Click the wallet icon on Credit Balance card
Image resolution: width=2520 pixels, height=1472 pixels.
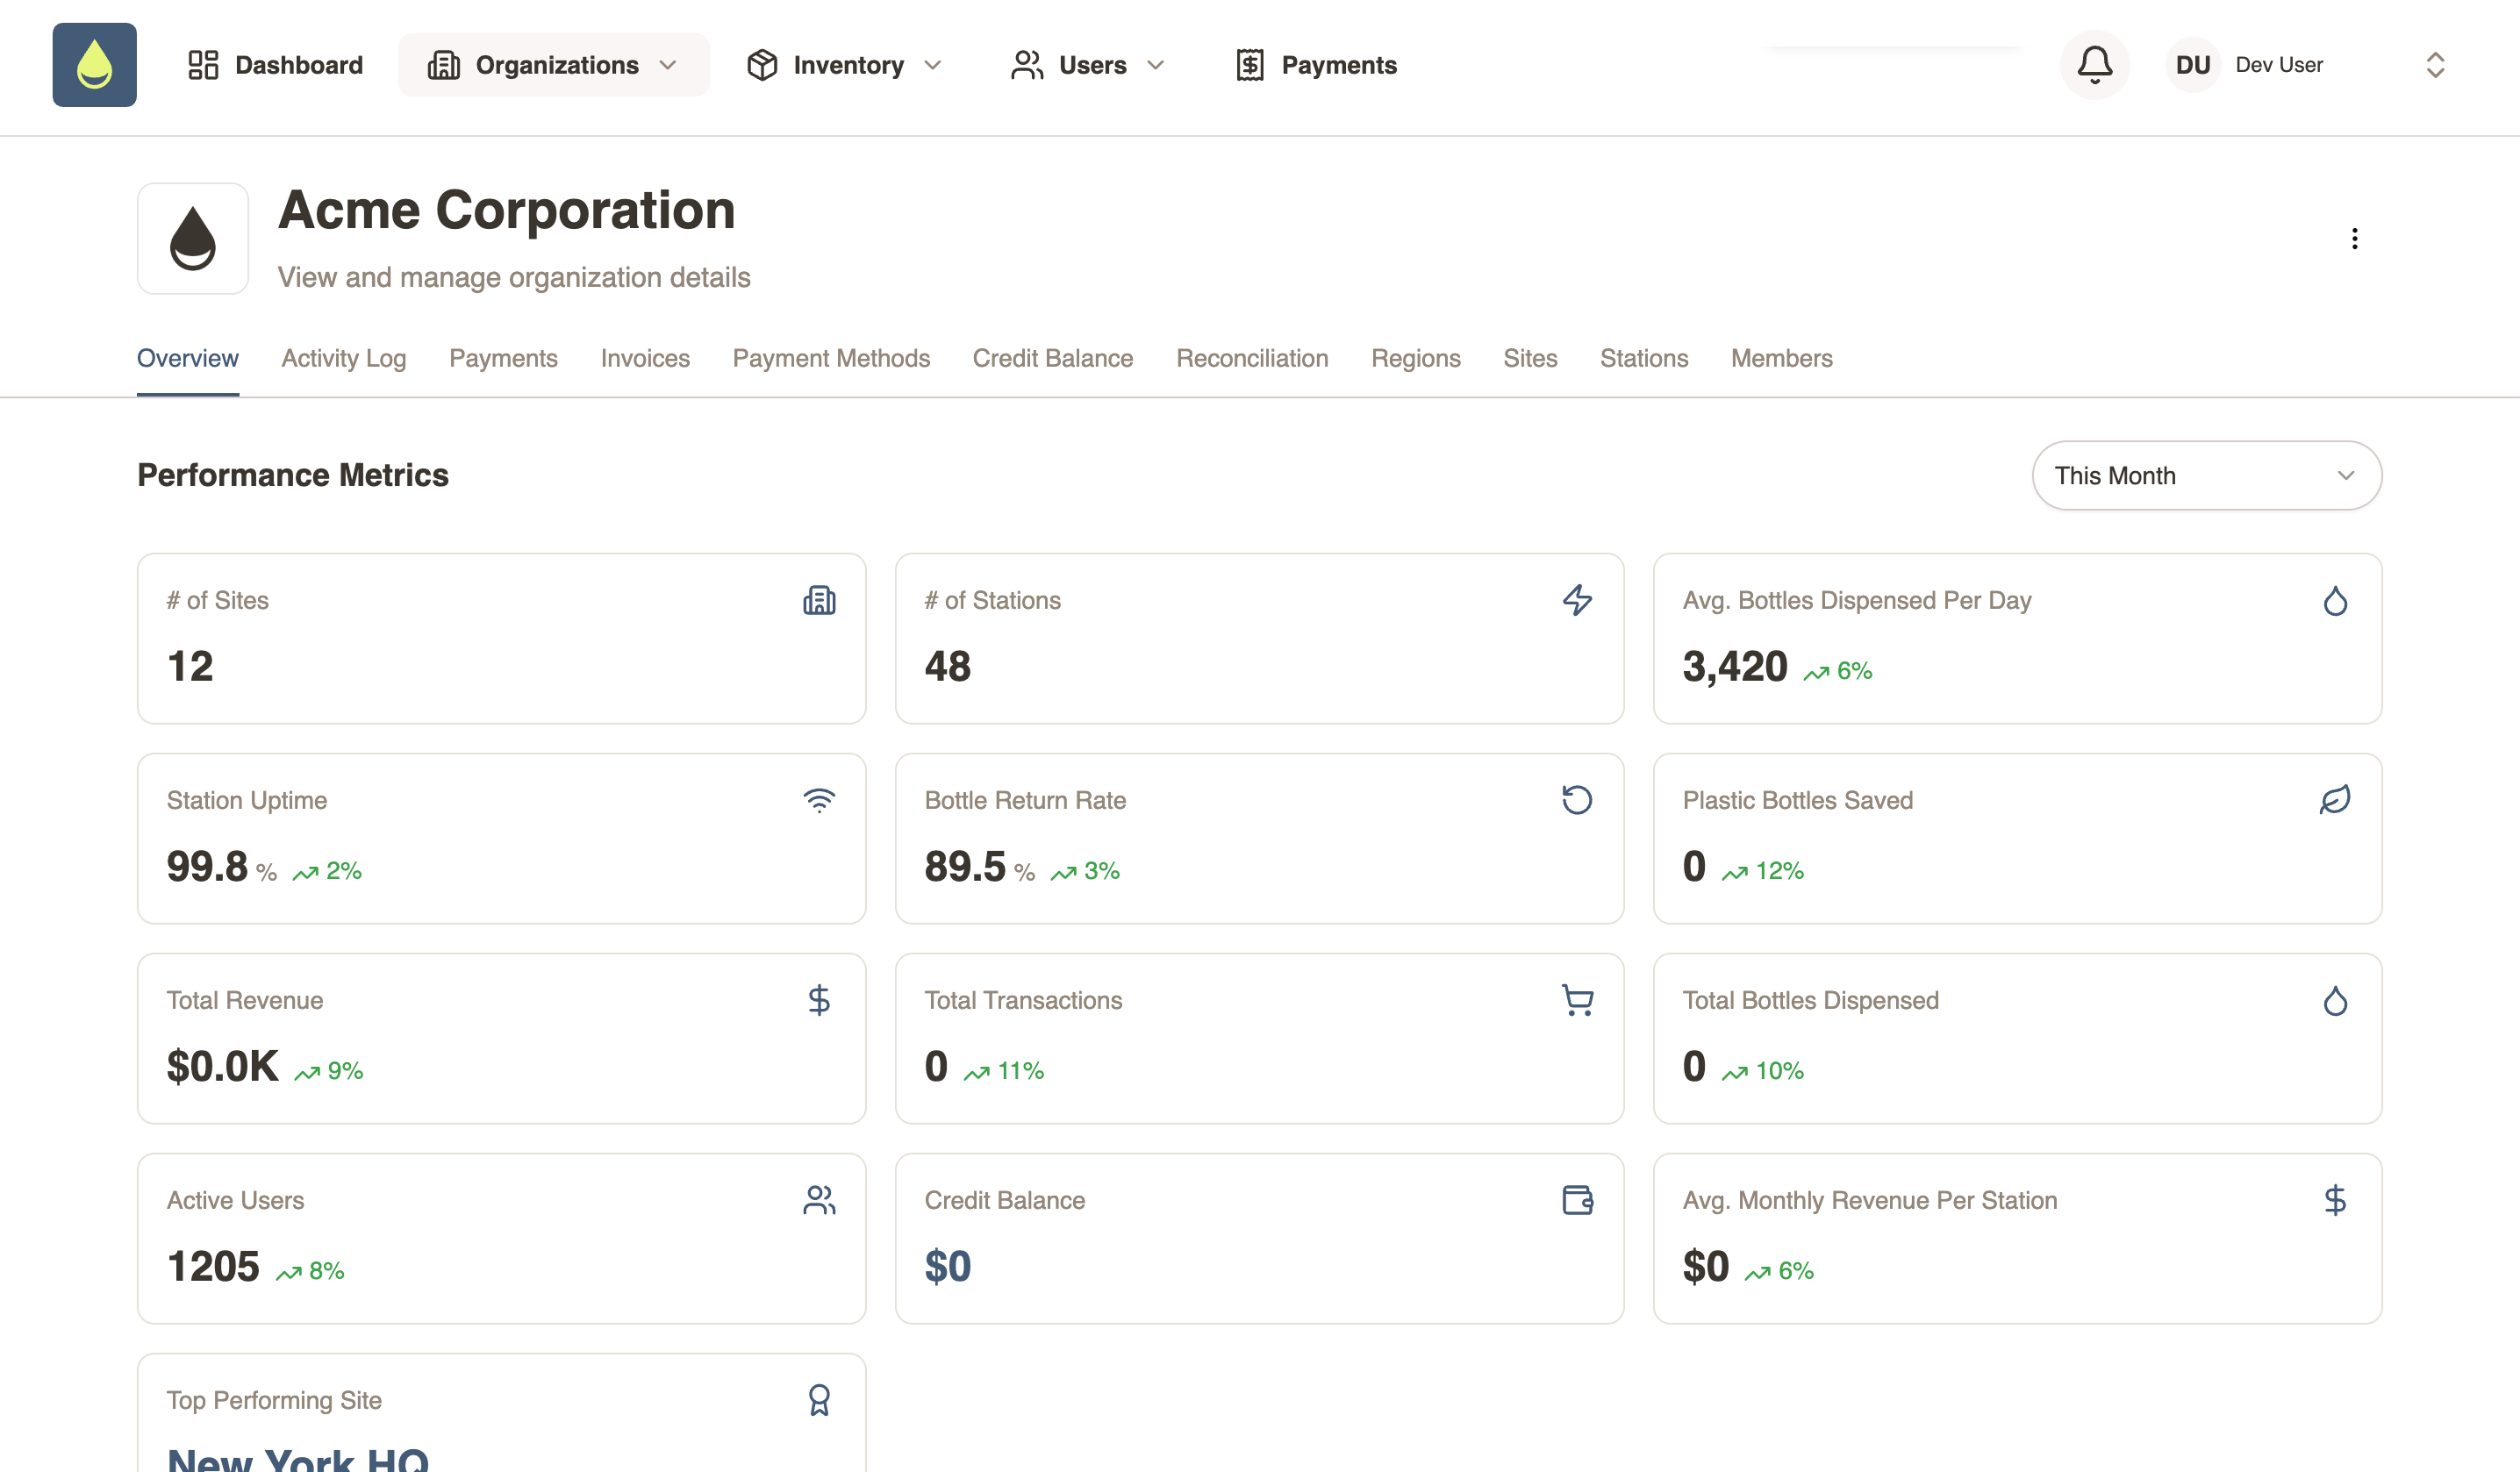(1577, 1200)
